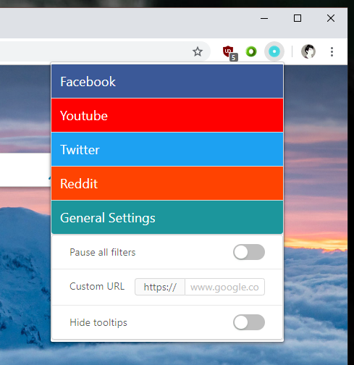Click the Pause all filters label

[103, 252]
